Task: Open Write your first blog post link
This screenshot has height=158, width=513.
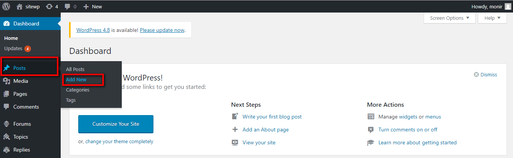Action: click(x=272, y=117)
